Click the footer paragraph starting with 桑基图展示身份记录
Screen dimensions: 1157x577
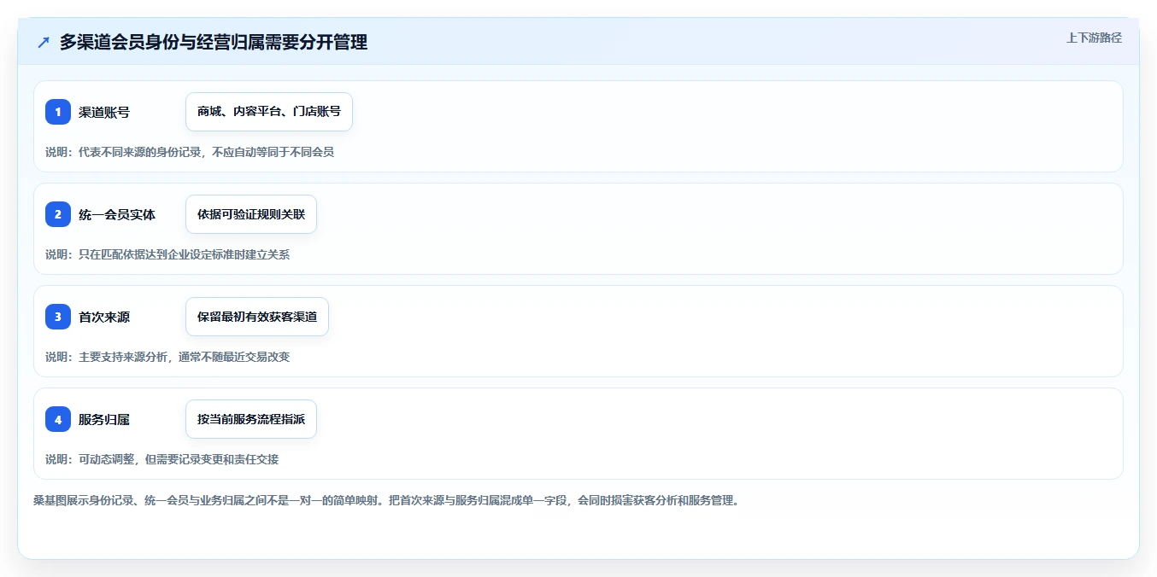386,500
